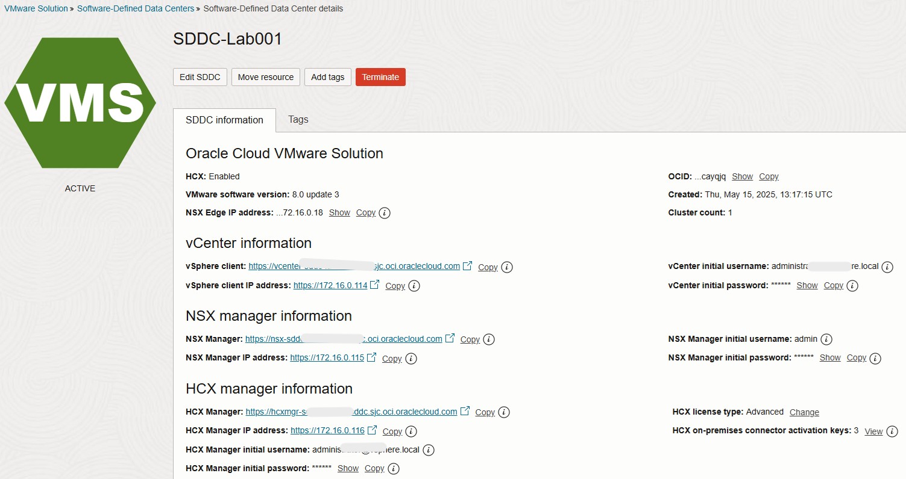906x479 pixels.
Task: Click the Move resource button
Action: click(266, 77)
